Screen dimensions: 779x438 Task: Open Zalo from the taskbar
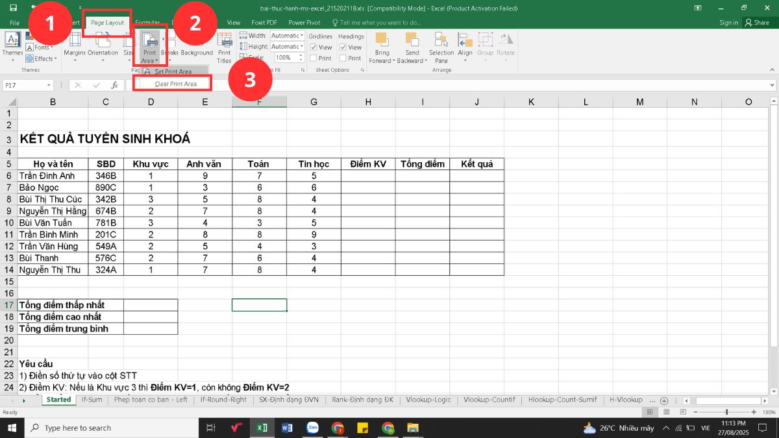click(312, 428)
